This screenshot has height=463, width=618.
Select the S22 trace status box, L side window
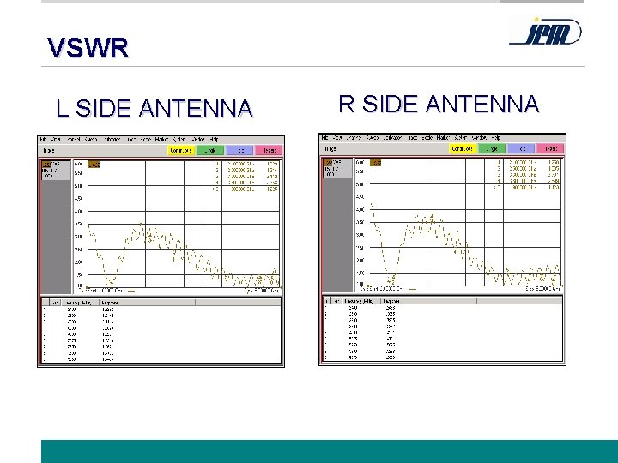[56, 170]
